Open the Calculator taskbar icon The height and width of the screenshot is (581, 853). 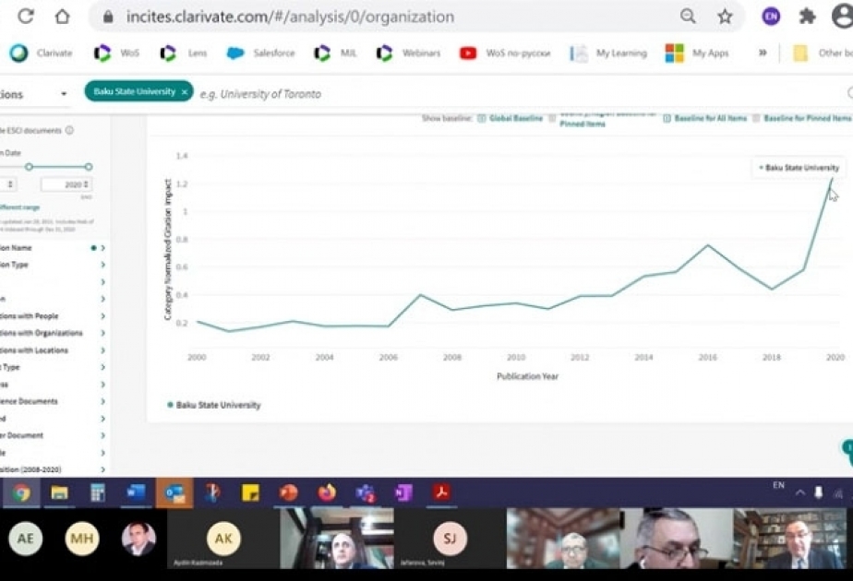pyautogui.click(x=97, y=493)
